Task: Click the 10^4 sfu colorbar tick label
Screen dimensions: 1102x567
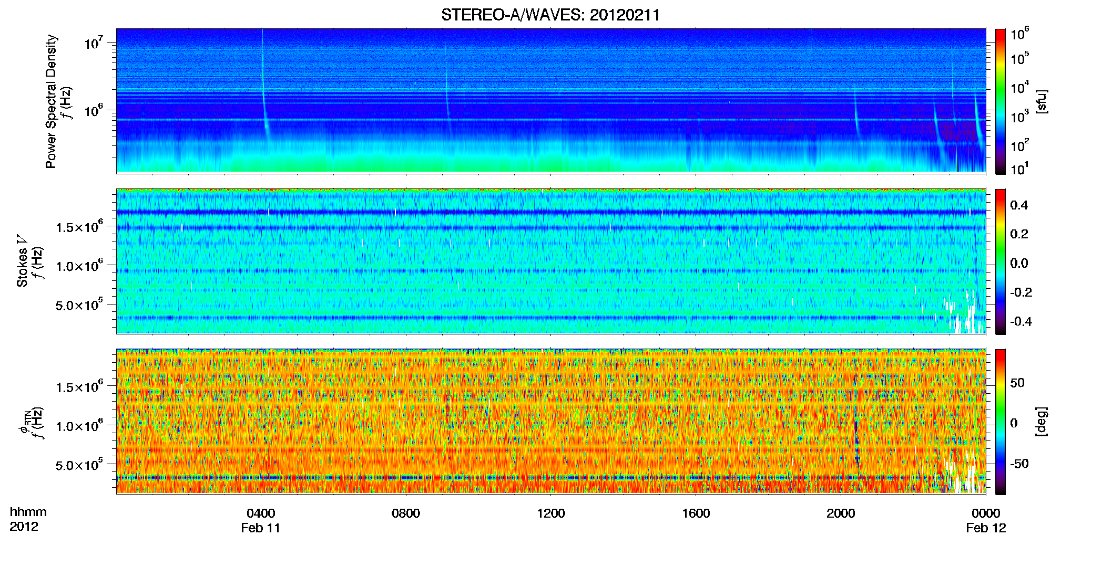Action: coord(1019,87)
